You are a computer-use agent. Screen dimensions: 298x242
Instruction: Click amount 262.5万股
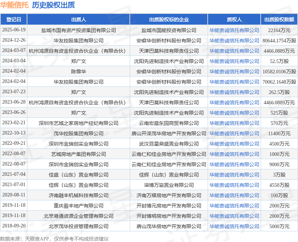(x=279, y=92)
